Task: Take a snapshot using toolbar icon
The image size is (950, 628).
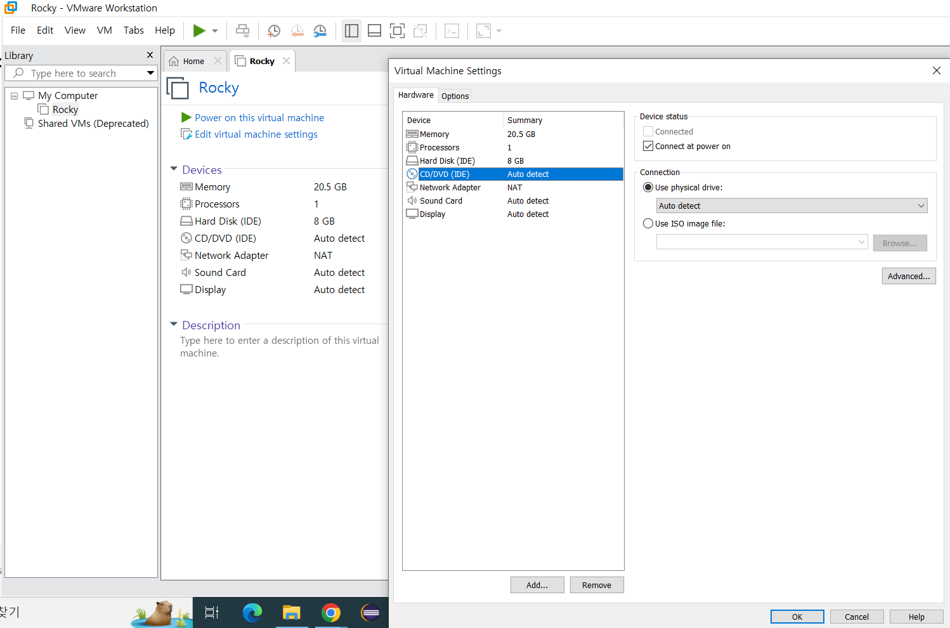Action: point(273,30)
